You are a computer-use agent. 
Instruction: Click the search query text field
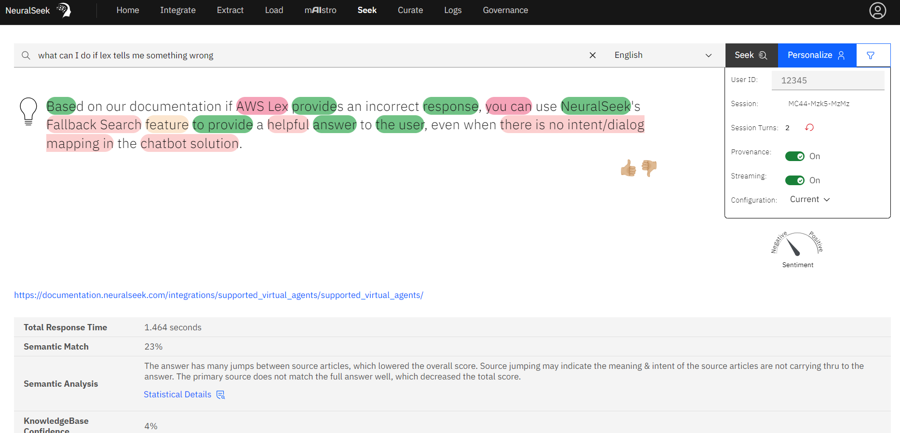point(309,55)
